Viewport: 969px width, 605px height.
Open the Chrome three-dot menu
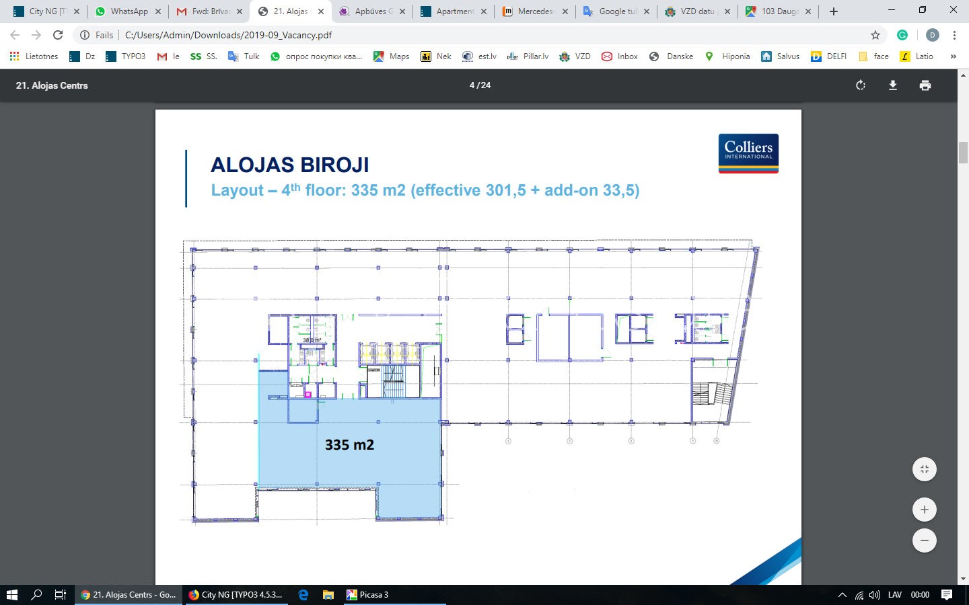pyautogui.click(x=954, y=35)
